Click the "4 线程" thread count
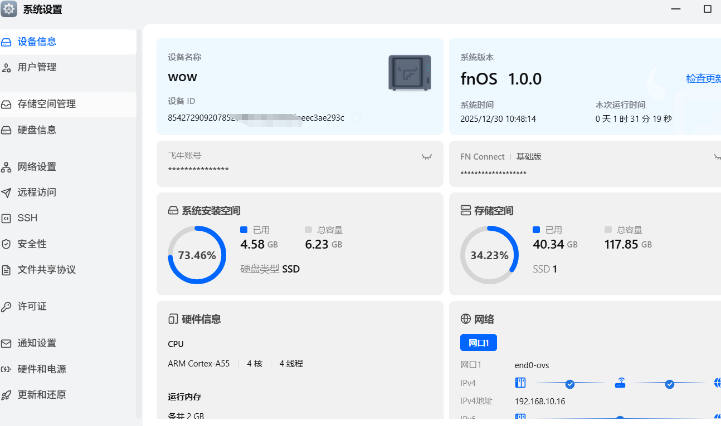Viewport: 721px width, 426px height. tap(291, 364)
